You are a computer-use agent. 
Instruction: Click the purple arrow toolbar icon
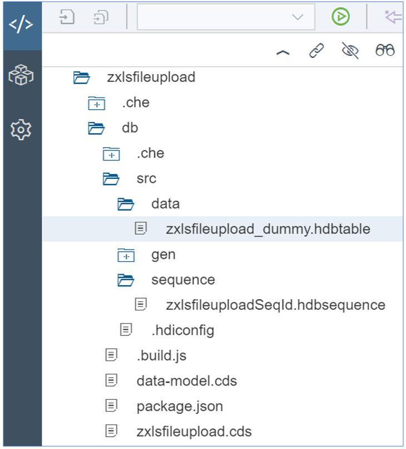pyautogui.click(x=394, y=17)
